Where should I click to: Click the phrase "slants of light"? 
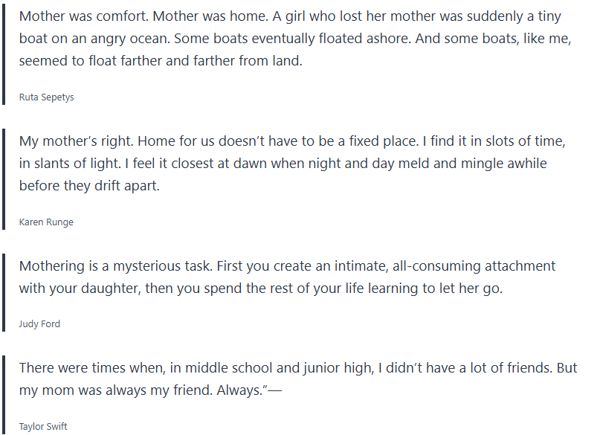(x=73, y=164)
